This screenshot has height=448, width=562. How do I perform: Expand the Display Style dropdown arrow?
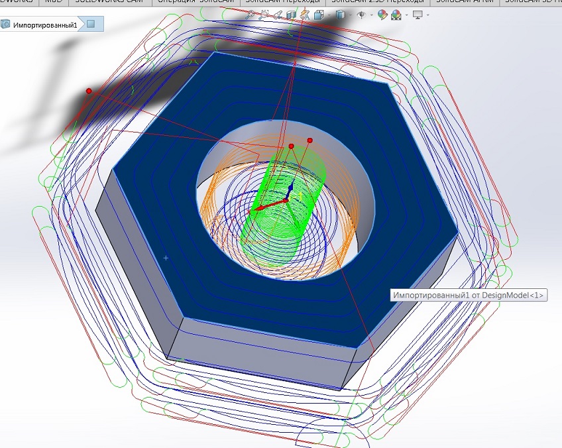coord(350,15)
